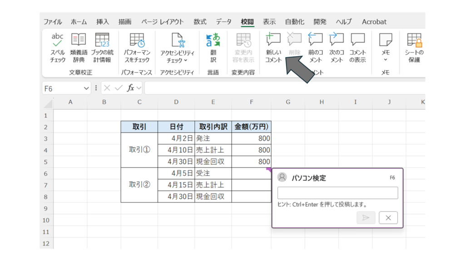Open the 類義語辞典 thesaurus tool
The image size is (465, 261).
pyautogui.click(x=79, y=41)
